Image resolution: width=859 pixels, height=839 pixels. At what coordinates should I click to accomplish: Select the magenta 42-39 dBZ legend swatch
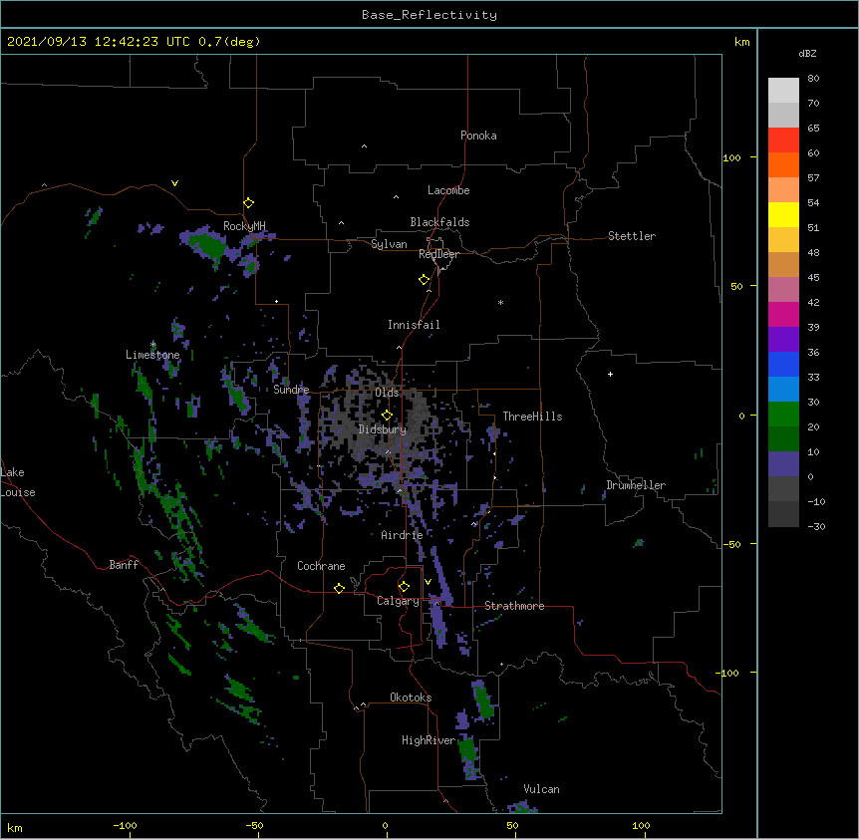pyautogui.click(x=783, y=314)
